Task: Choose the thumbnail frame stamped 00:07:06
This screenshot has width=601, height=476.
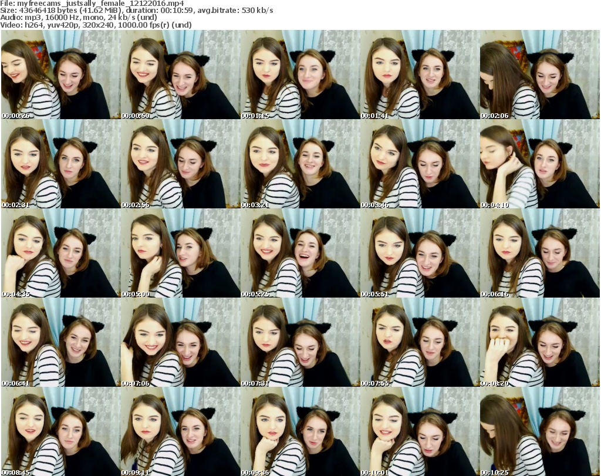Action: point(180,343)
